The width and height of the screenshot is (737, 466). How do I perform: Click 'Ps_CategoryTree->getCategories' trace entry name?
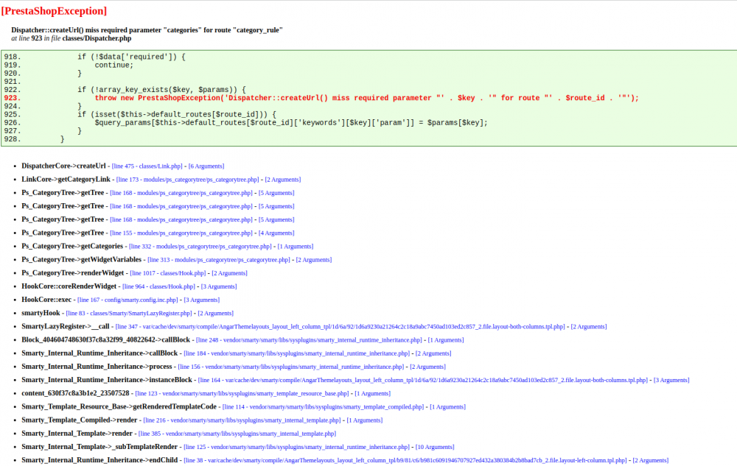(x=72, y=247)
